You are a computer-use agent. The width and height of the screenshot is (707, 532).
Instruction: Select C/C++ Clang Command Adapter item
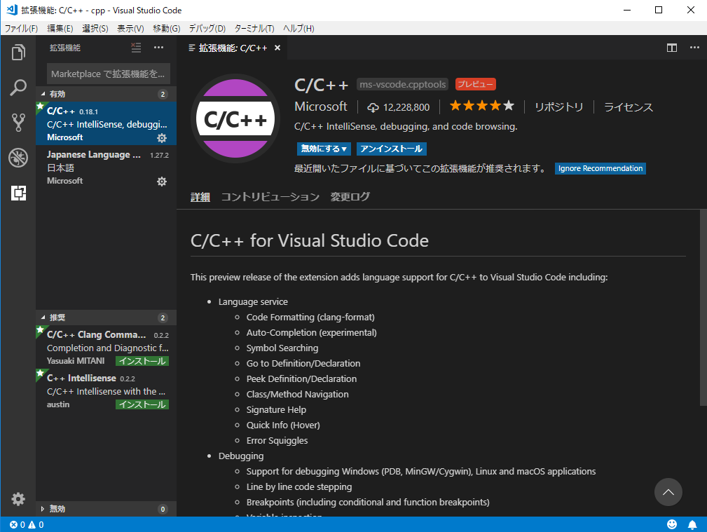click(106, 348)
